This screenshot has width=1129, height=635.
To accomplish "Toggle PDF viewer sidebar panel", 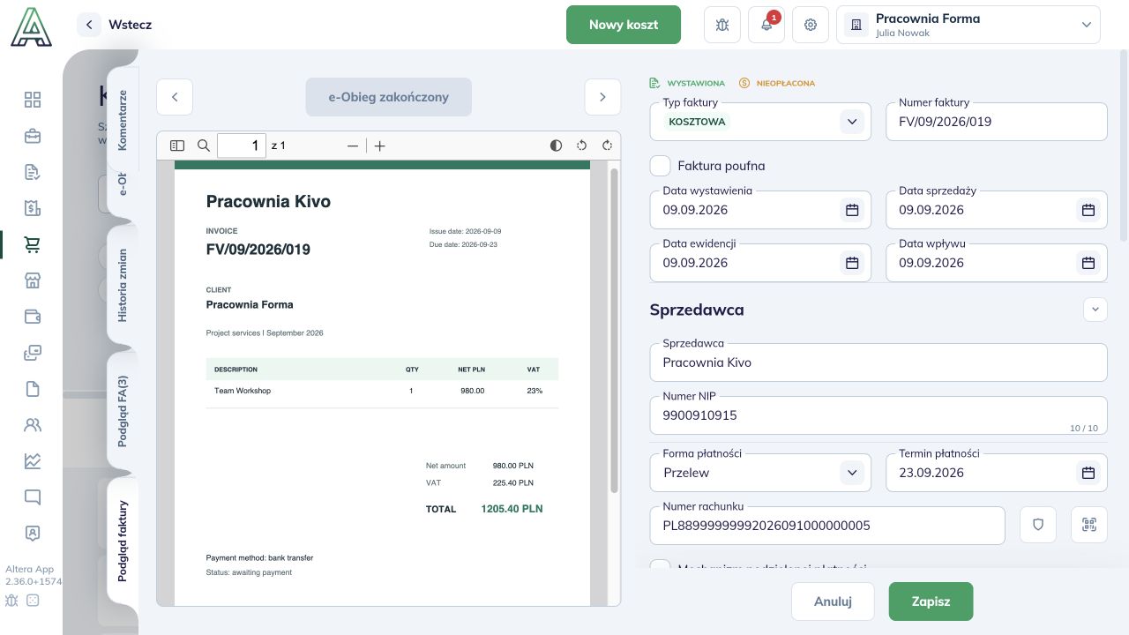I will (177, 146).
